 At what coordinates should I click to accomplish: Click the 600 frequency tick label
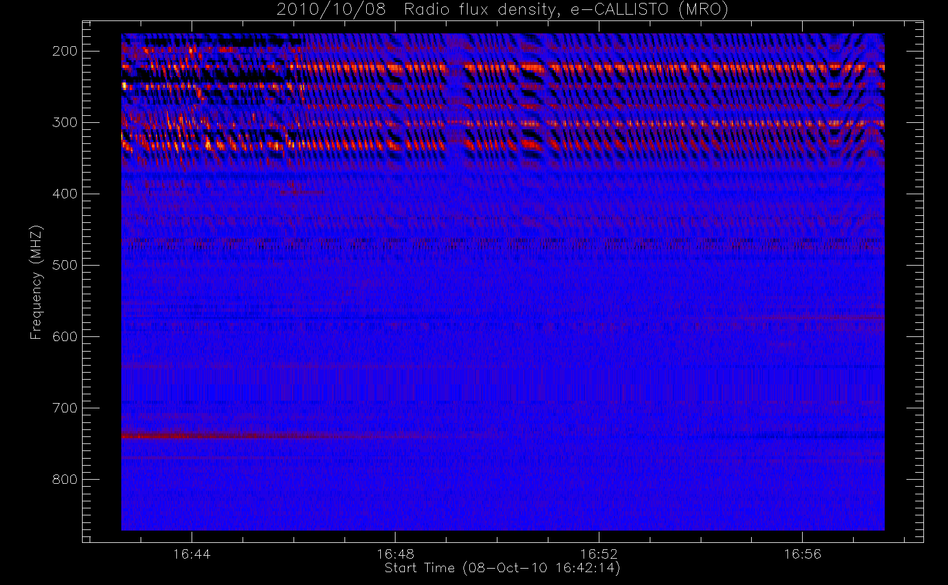65,336
